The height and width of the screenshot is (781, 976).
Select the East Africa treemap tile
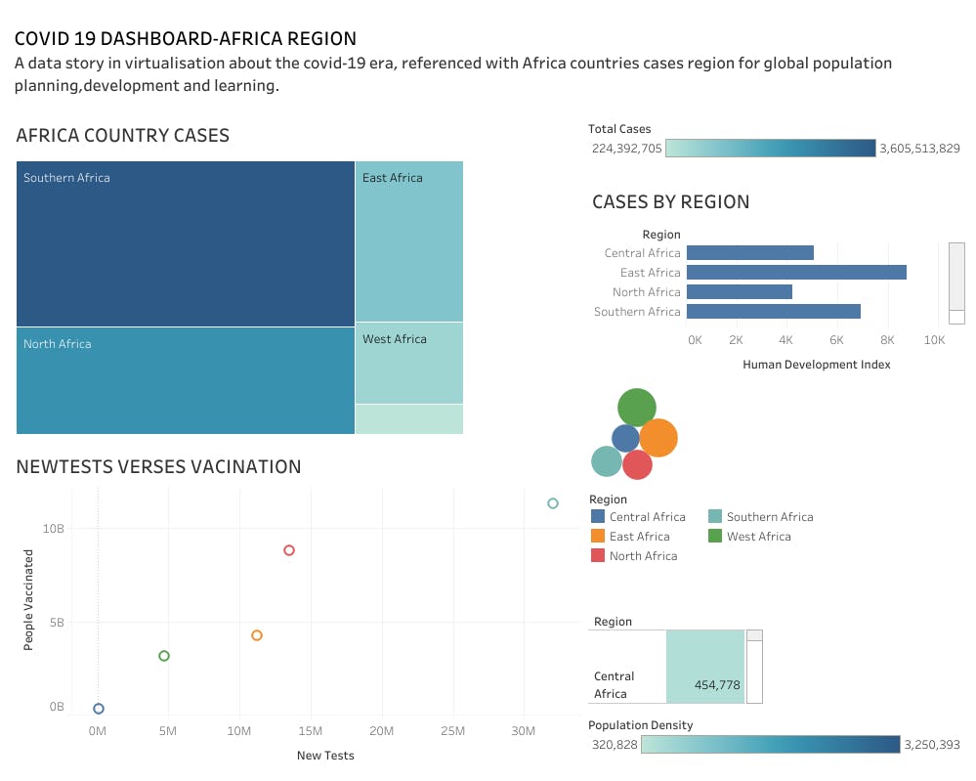409,241
